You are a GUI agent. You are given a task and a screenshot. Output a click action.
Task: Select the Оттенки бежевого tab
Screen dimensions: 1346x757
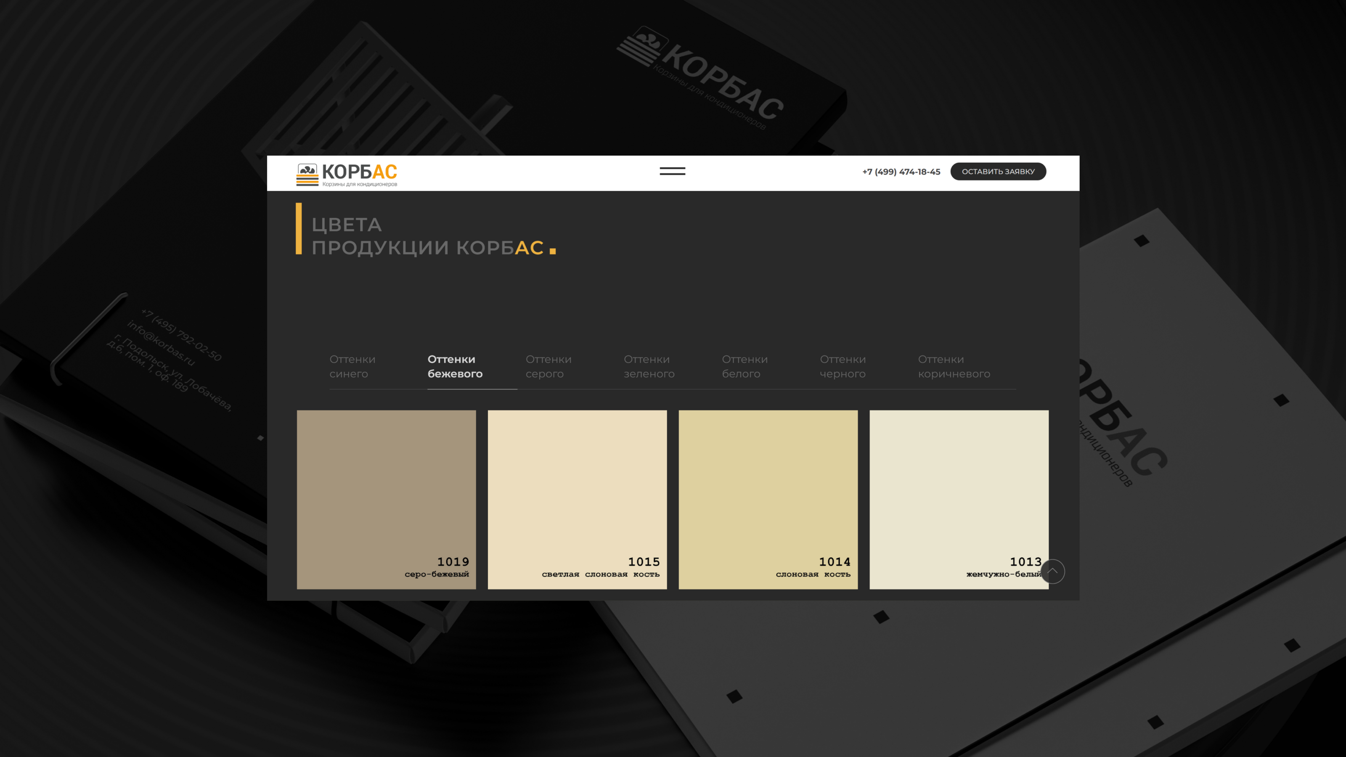click(455, 366)
